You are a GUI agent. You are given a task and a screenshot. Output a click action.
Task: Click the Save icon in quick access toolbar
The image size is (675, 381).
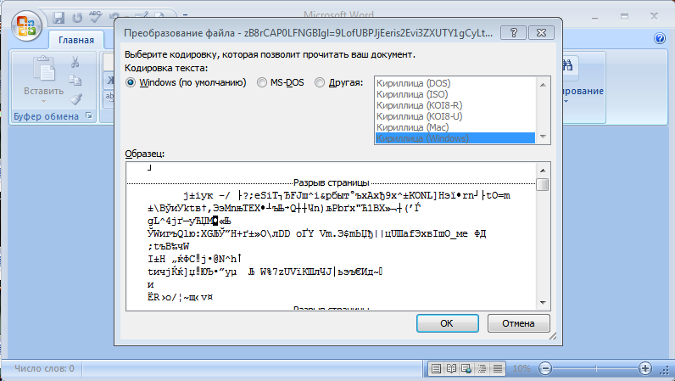(x=59, y=17)
